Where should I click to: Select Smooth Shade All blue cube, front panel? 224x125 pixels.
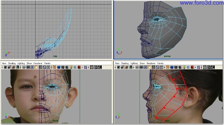pyautogui.click(x=59, y=67)
